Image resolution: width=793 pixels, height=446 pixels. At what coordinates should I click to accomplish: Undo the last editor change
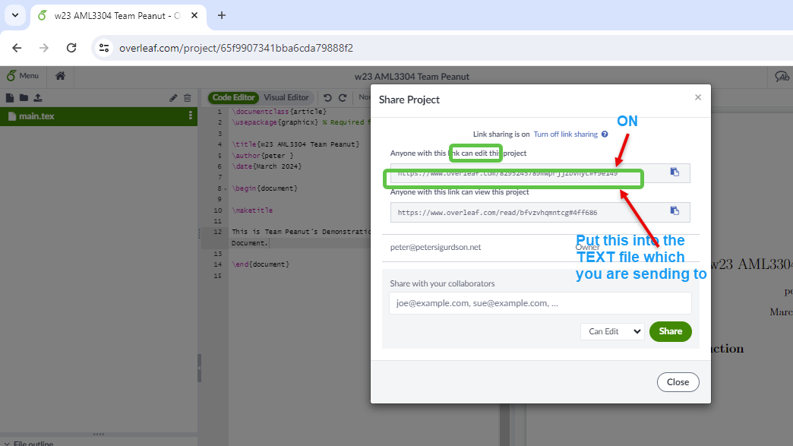point(327,97)
